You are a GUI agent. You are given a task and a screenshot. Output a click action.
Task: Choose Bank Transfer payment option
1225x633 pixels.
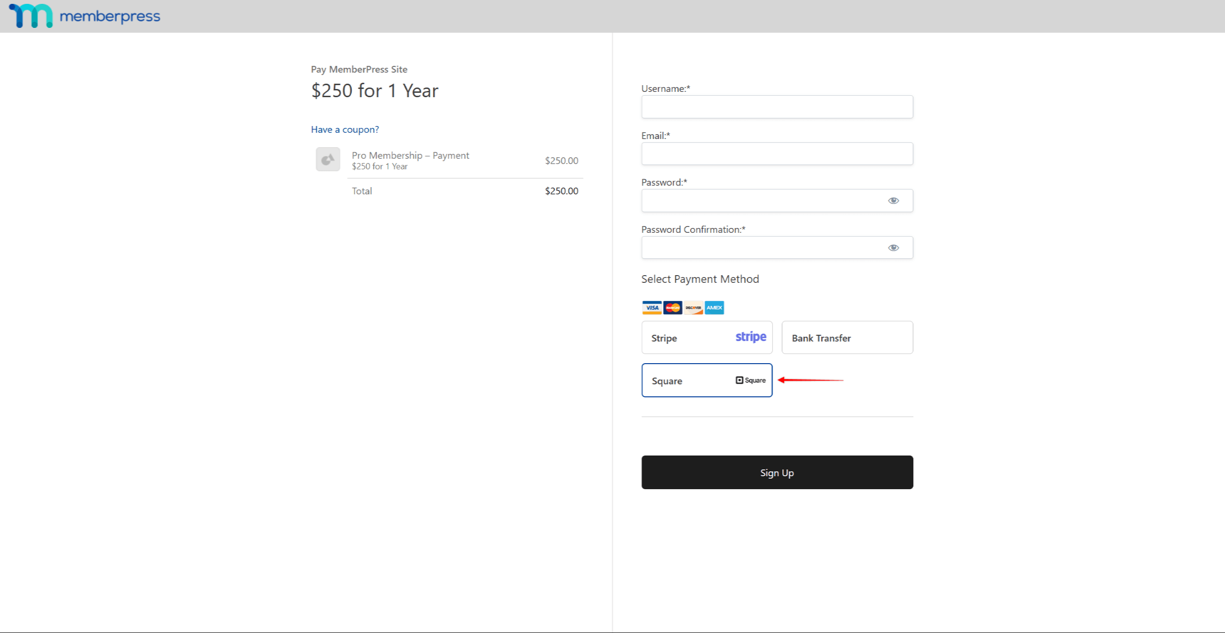847,338
